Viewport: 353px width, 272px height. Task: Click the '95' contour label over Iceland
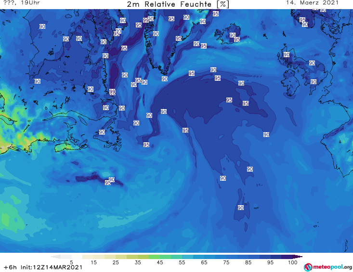coord(237,39)
